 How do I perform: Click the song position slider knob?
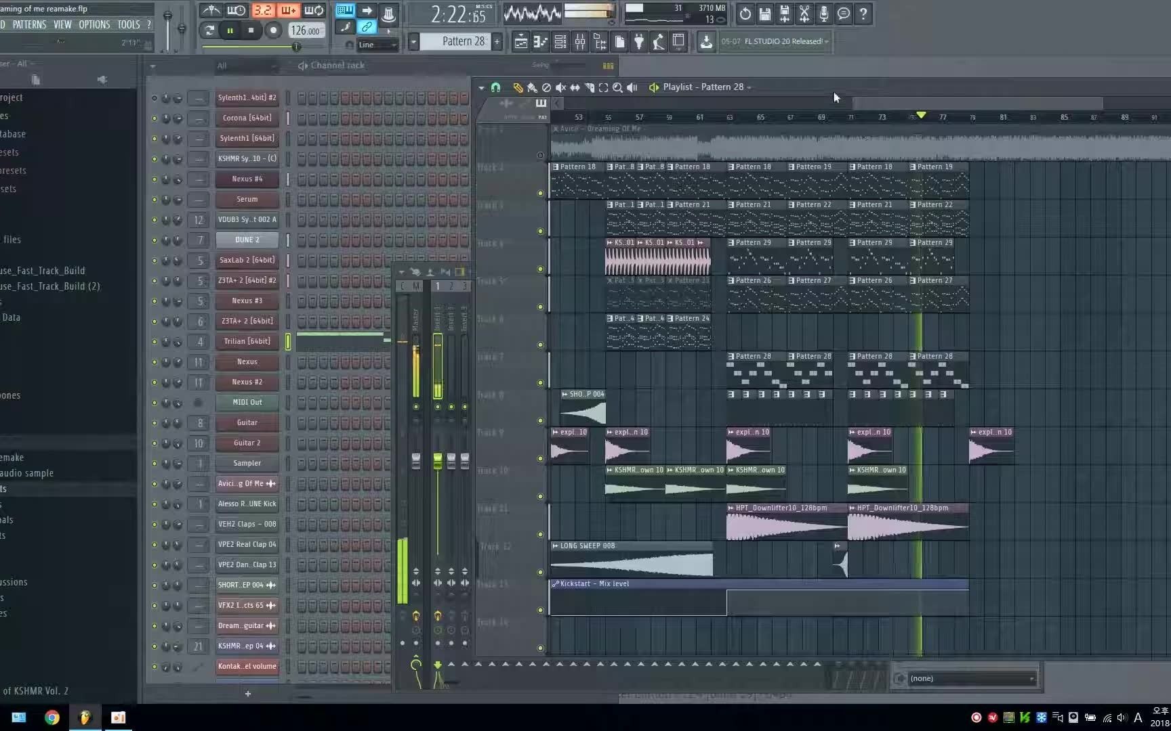[296, 47]
